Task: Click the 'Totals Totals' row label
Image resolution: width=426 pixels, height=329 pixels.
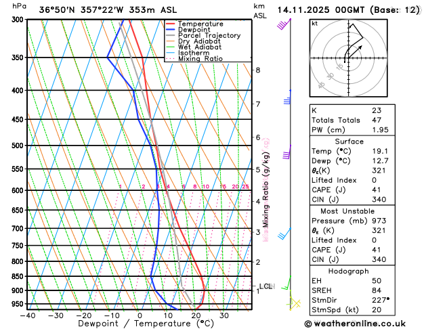Action: [x=336, y=120]
